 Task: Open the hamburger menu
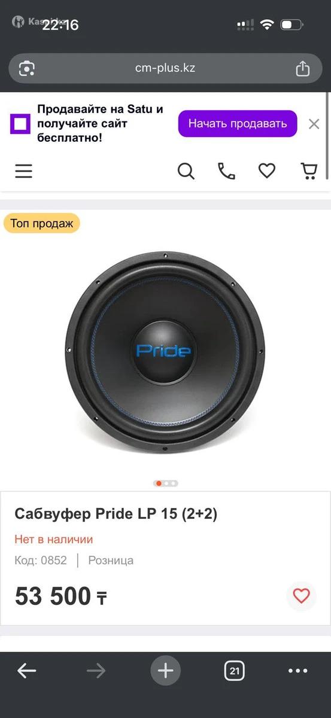click(x=24, y=172)
